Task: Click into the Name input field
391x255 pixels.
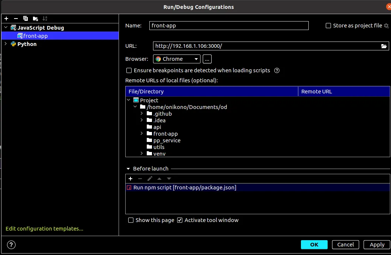Action: 229,26
